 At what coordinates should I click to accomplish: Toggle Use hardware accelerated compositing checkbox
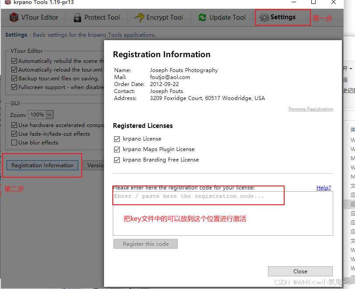14,125
